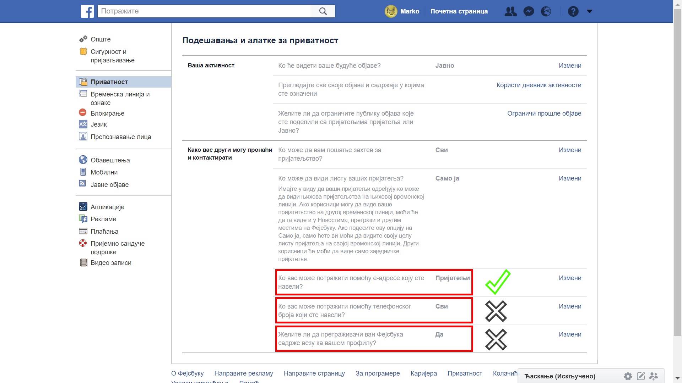682x383 pixels.
Task: Expand the account menu caret
Action: click(589, 11)
